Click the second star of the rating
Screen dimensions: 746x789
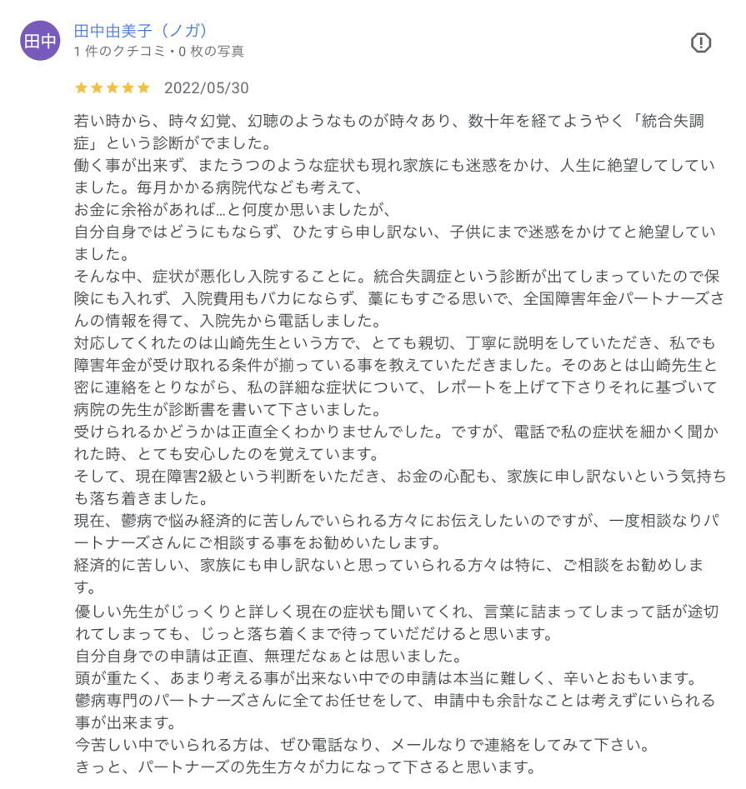point(97,88)
